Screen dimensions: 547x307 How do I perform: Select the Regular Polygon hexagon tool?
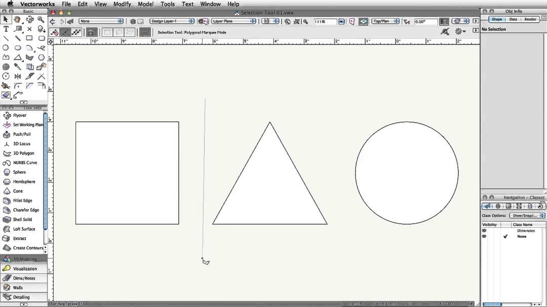pyautogui.click(x=41, y=57)
